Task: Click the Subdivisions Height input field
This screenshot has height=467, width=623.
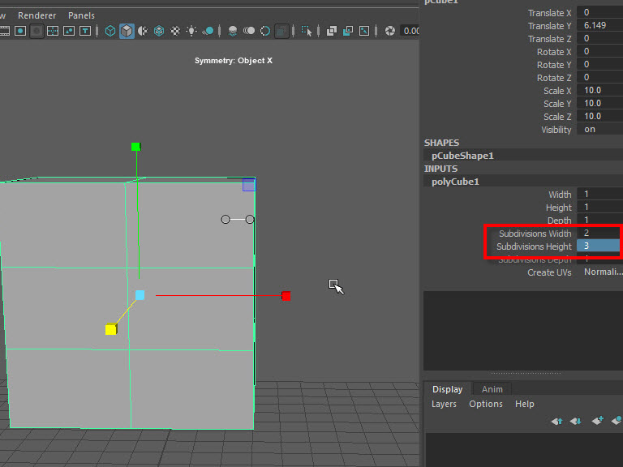Action: 599,246
